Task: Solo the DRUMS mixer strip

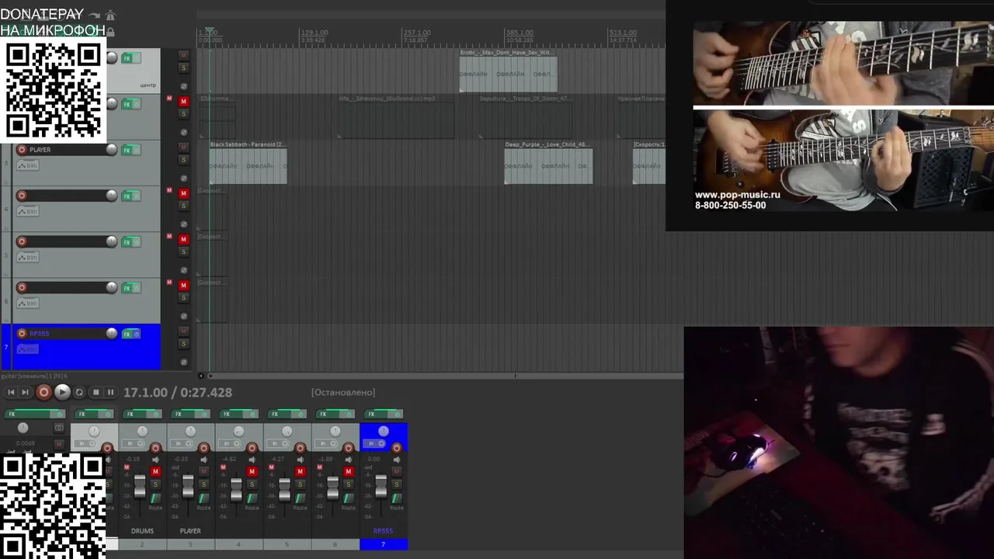Action: (155, 484)
